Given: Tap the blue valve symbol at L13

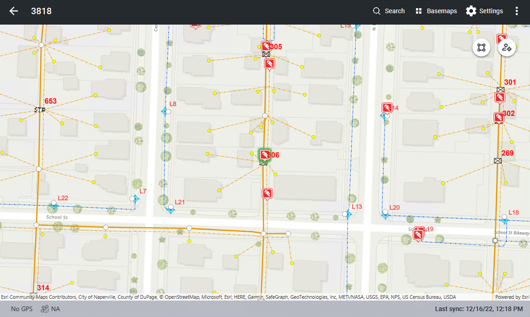Looking at the screenshot, I should 348,214.
